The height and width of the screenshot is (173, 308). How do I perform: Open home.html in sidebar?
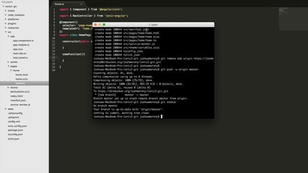coord(22,75)
